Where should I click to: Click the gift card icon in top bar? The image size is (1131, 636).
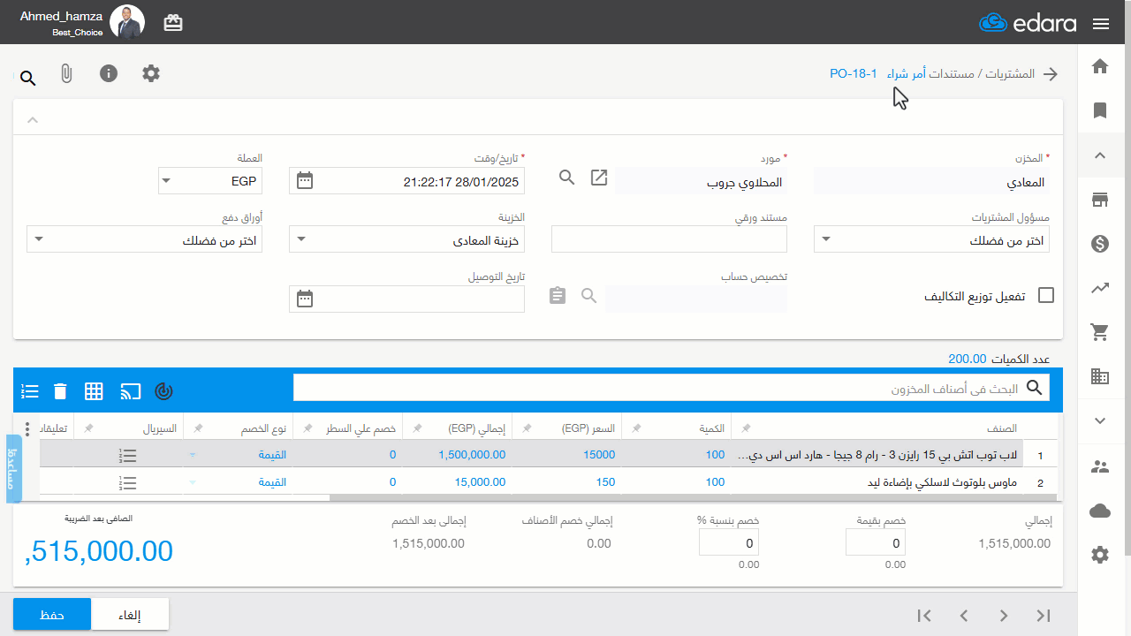coord(173,23)
